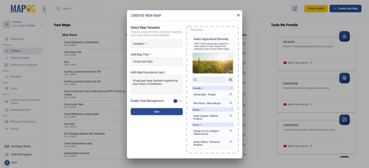
Task: Click the GIS Data tool icon
Action: [344, 36]
